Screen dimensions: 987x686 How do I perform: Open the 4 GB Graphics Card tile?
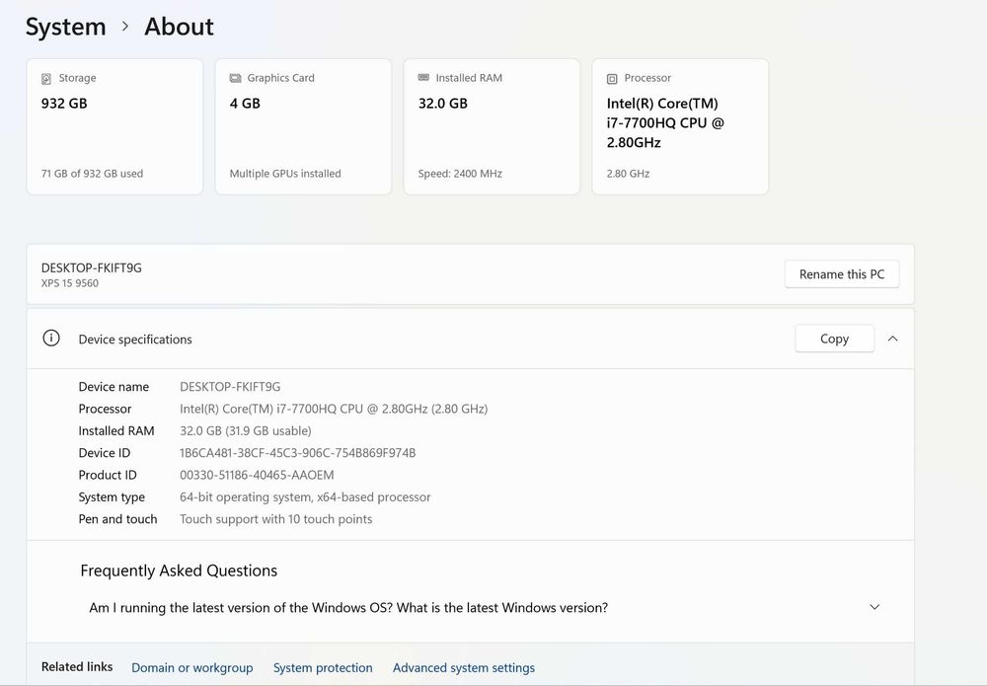click(303, 126)
